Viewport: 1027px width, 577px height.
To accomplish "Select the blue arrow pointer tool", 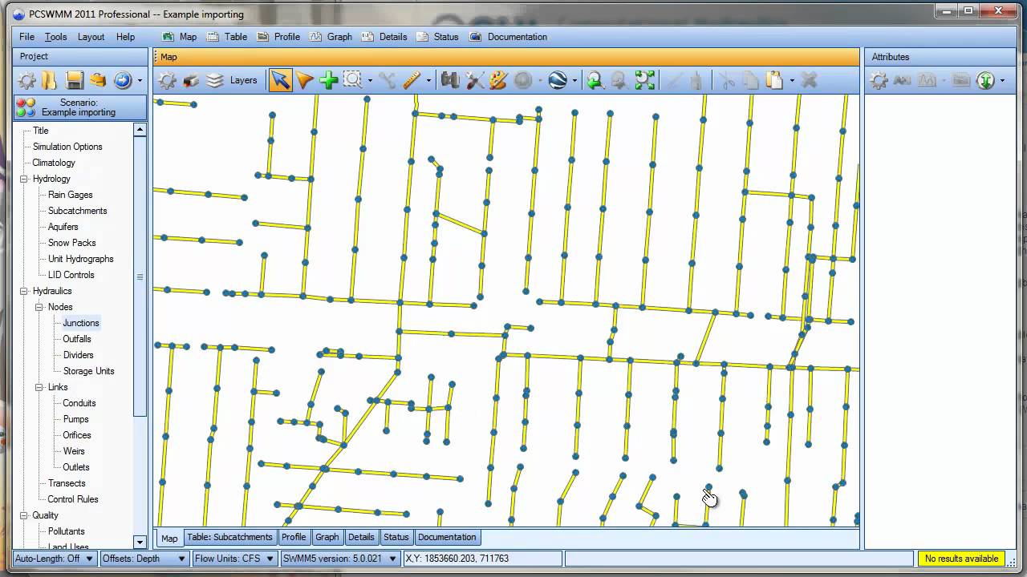I will [280, 80].
